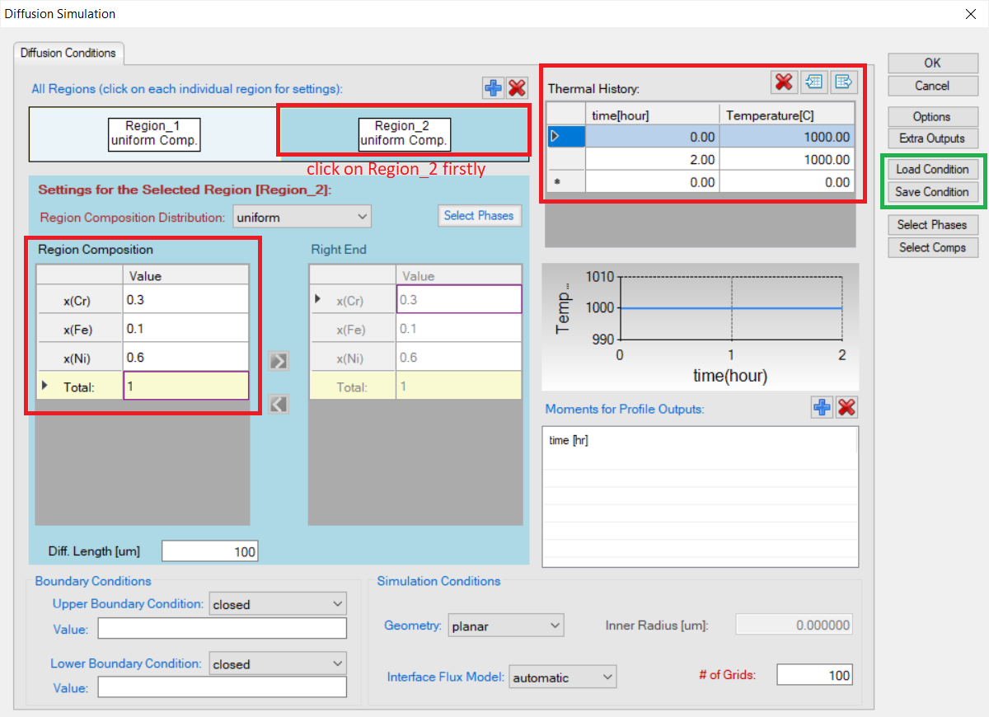Open the Geometry dropdown set to planar
This screenshot has height=717, width=989.
tap(506, 626)
